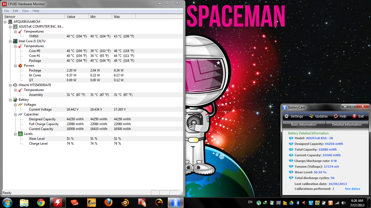This screenshot has width=371, height=208.
Task: Click the hard drive icon beside Hitachi HTS545050A7E
Action: (x=15, y=85)
